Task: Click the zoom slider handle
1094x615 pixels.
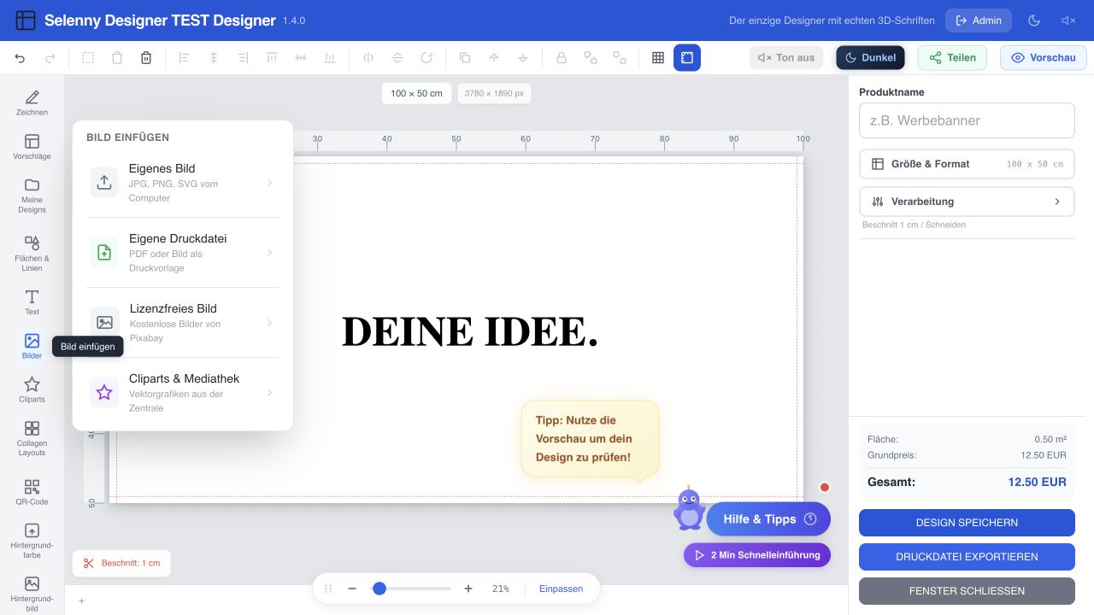Action: pyautogui.click(x=379, y=589)
